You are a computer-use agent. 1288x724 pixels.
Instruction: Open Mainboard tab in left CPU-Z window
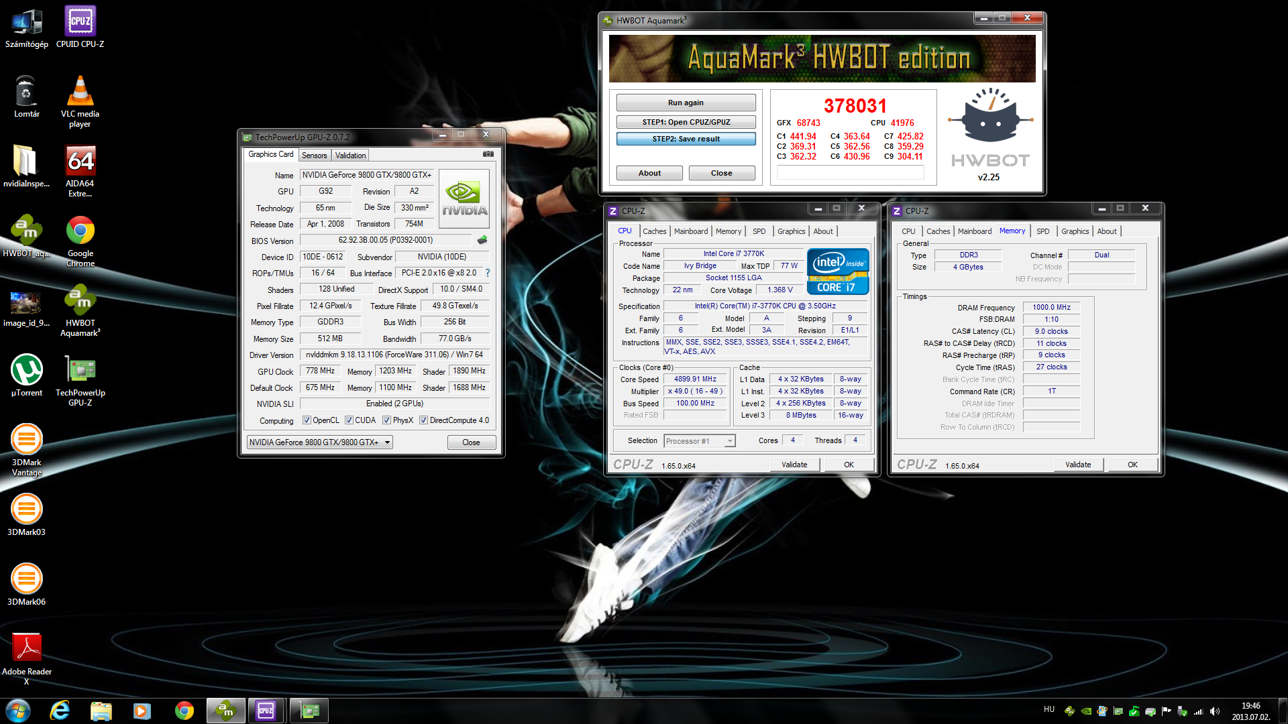(690, 231)
